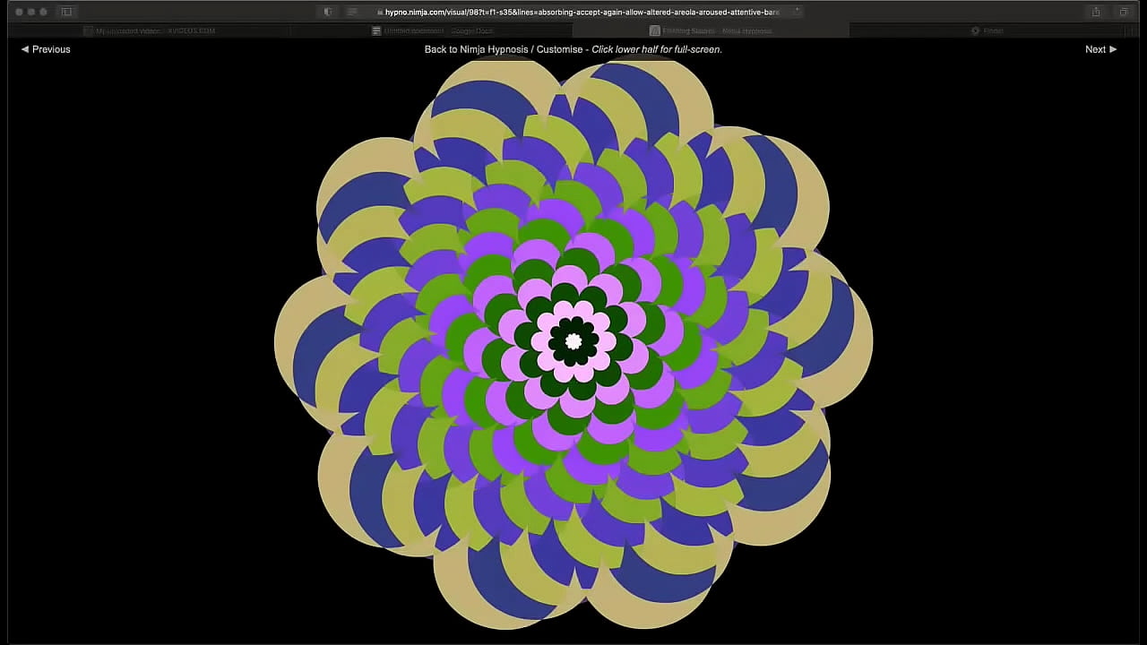Open the Tab Overview icon
Viewport: 1147px width, 645px height.
point(1125,12)
